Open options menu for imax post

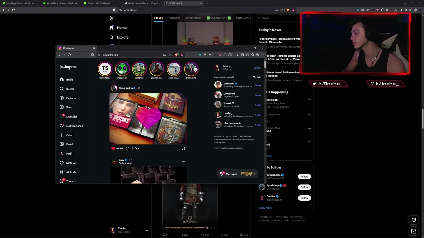click(x=184, y=161)
